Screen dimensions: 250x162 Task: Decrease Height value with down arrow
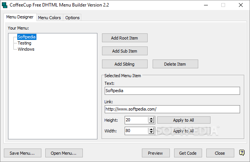[151, 122]
